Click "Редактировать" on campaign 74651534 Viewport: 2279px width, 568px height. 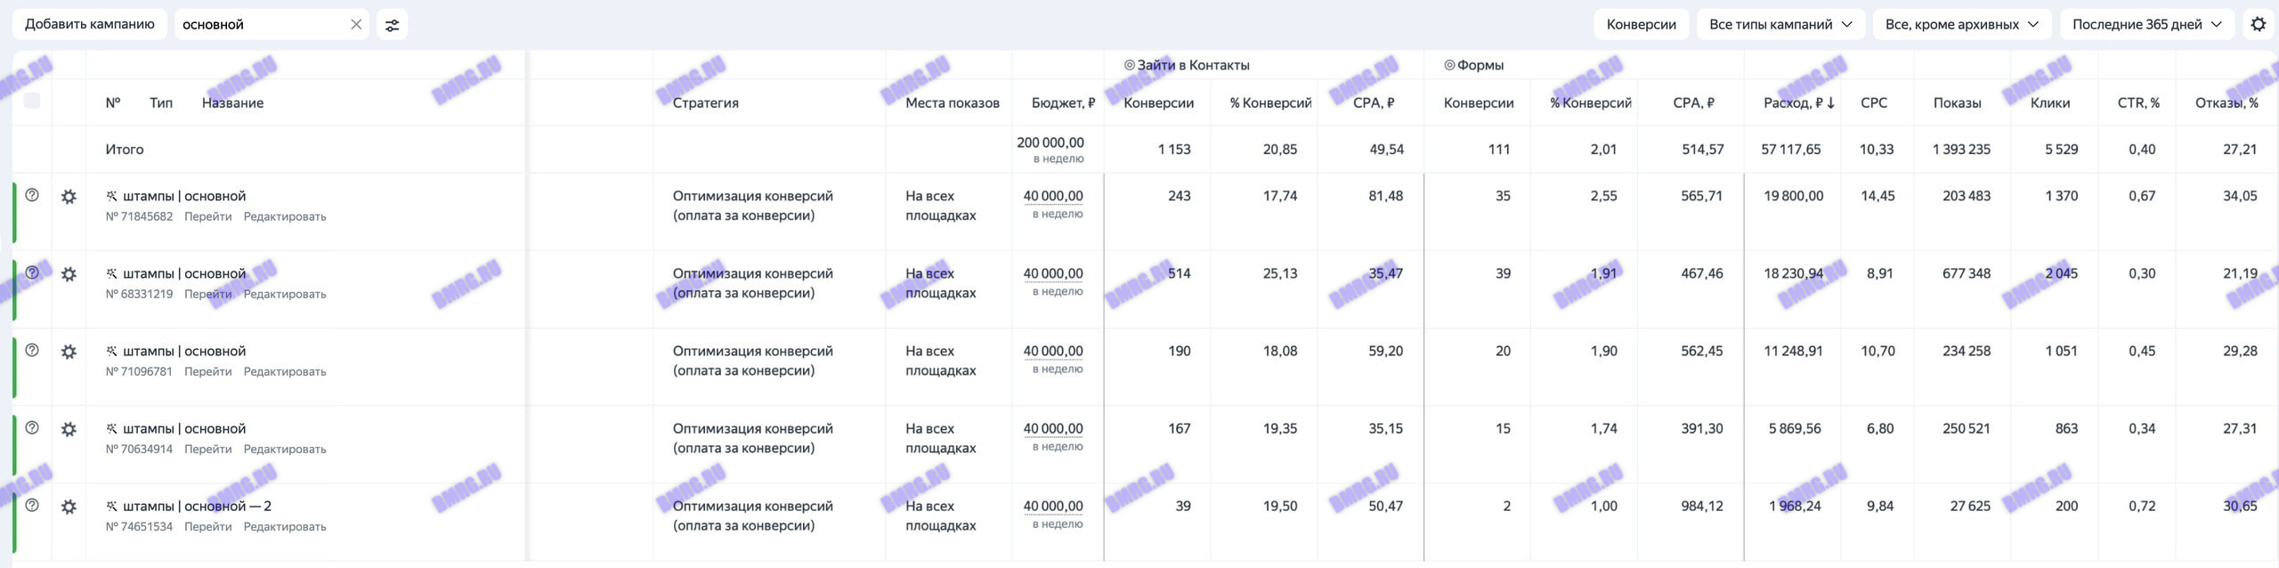click(x=286, y=526)
